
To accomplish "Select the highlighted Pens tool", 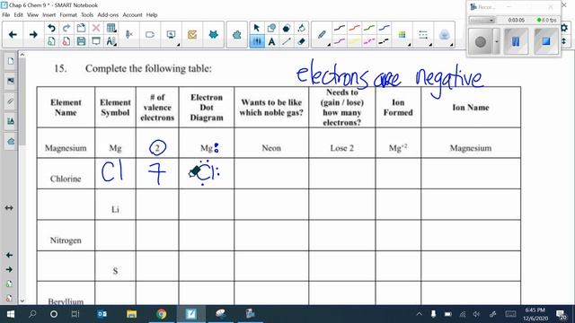I will pos(257,41).
